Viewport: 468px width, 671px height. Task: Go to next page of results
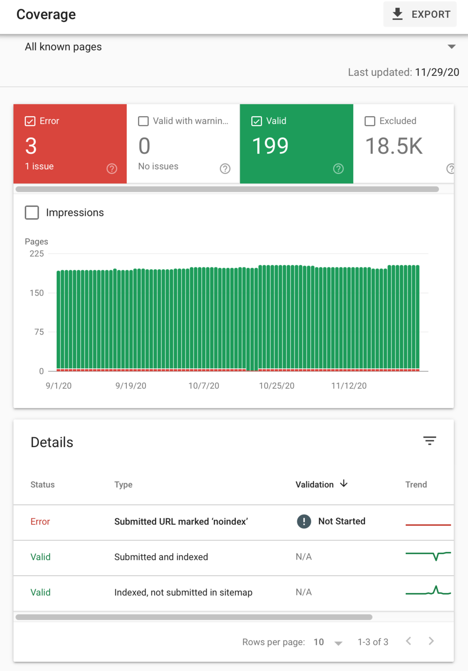click(431, 641)
